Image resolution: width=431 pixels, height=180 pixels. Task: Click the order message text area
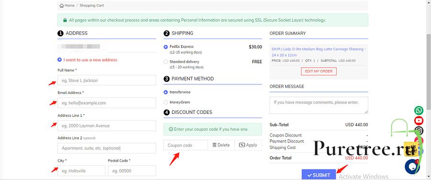[x=319, y=105]
